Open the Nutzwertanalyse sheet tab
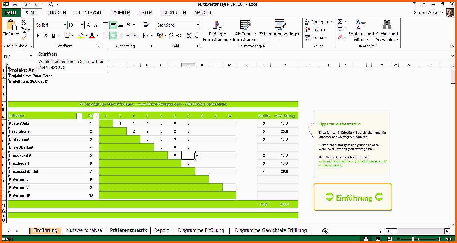Image resolution: width=457 pixels, height=243 pixels. [84, 230]
